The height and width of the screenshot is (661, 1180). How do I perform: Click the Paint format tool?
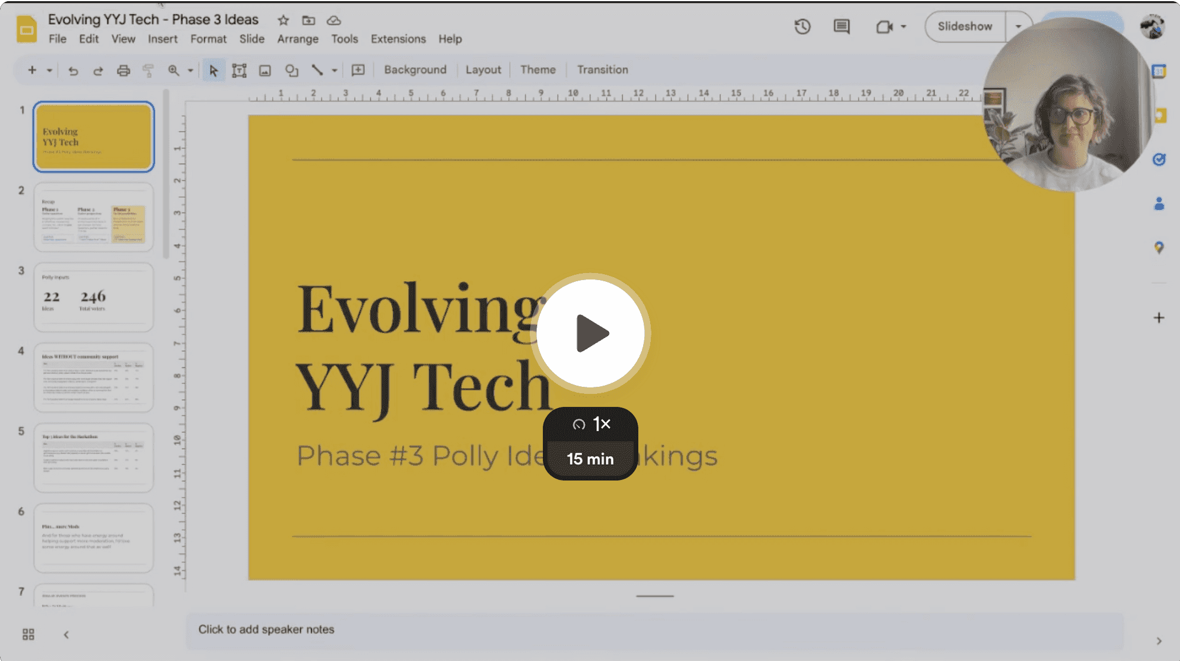[x=147, y=70]
